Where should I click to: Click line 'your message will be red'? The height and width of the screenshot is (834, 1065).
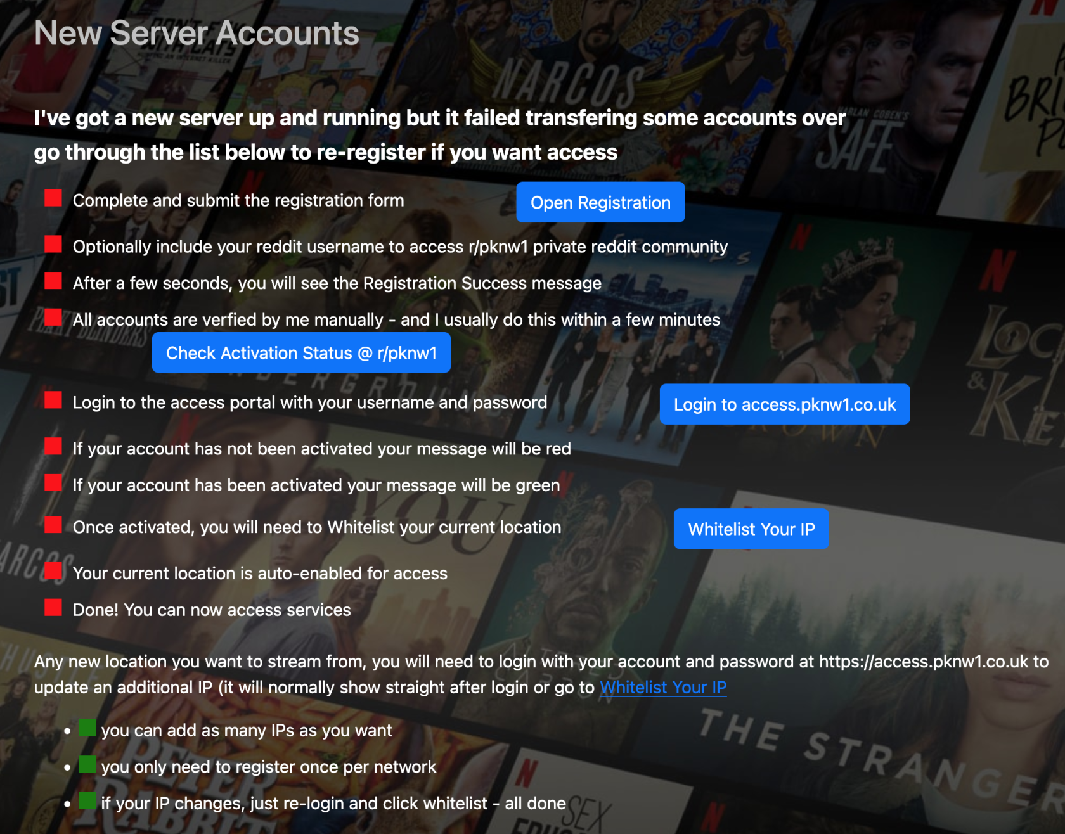[x=322, y=449]
